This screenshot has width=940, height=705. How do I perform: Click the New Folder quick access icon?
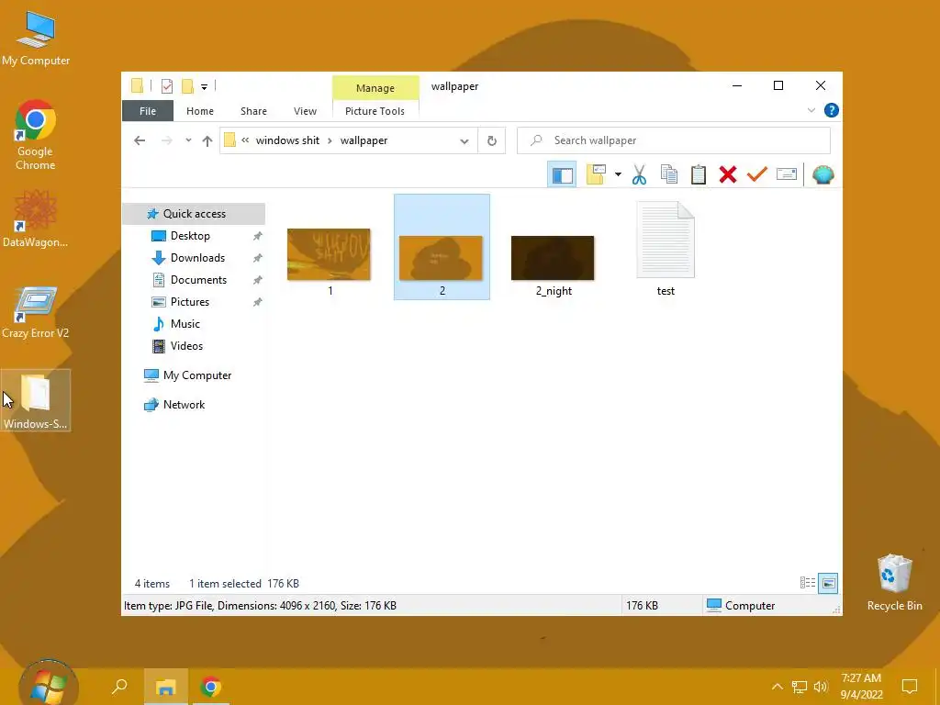tap(187, 86)
